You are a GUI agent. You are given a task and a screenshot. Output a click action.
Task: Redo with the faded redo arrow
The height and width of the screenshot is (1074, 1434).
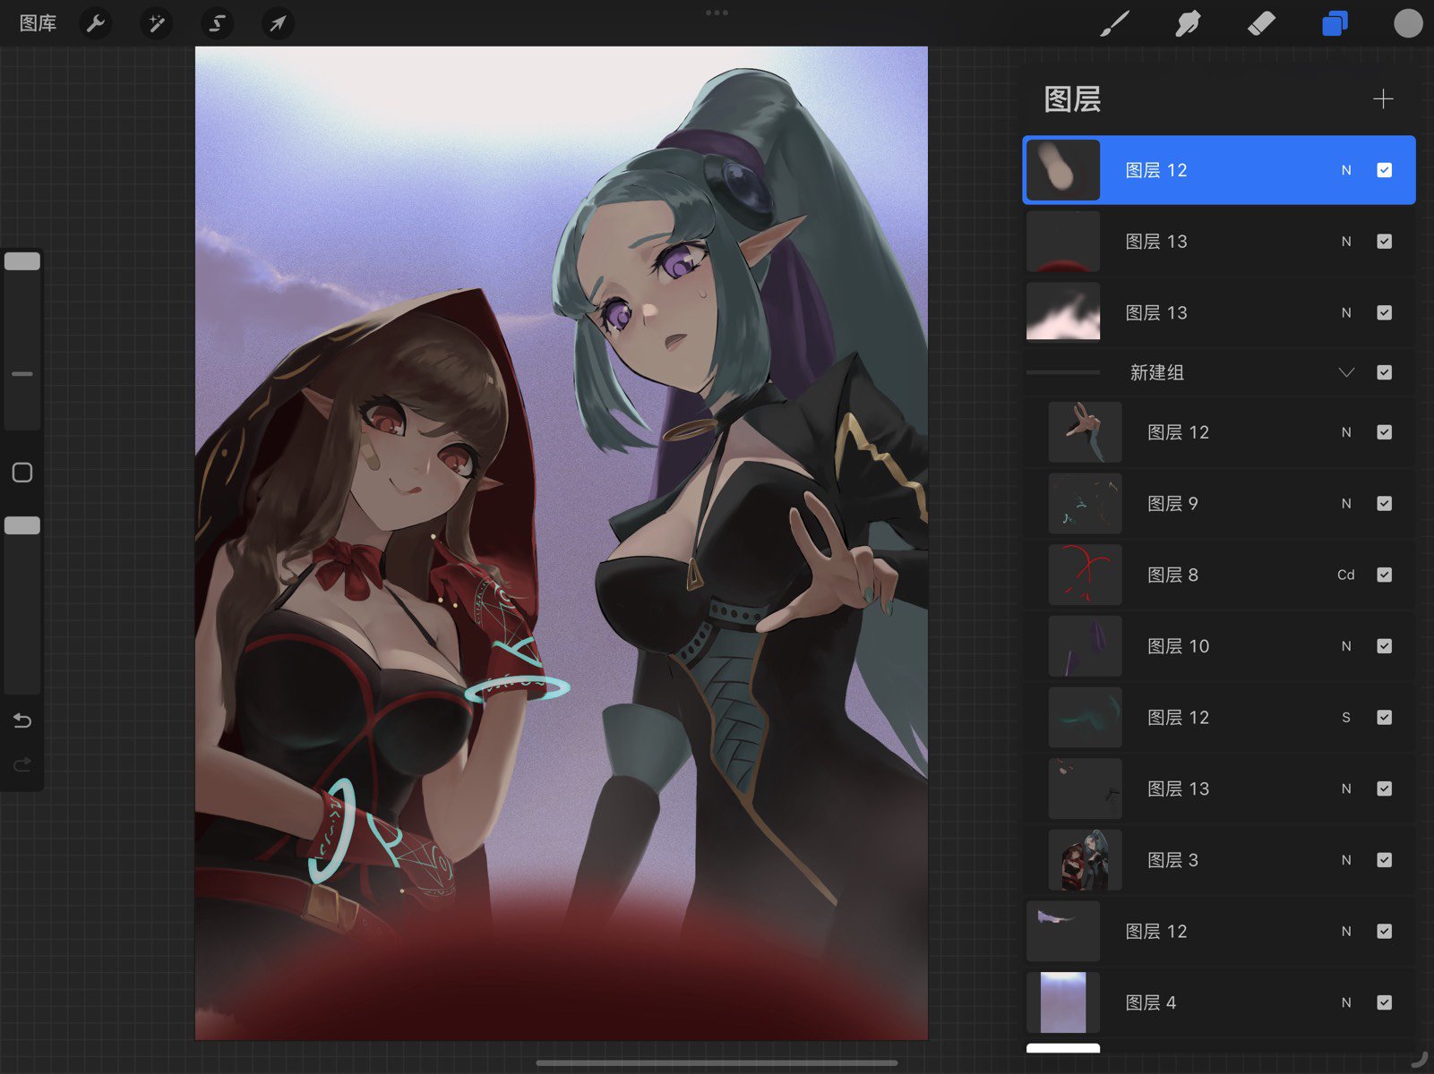click(x=22, y=764)
